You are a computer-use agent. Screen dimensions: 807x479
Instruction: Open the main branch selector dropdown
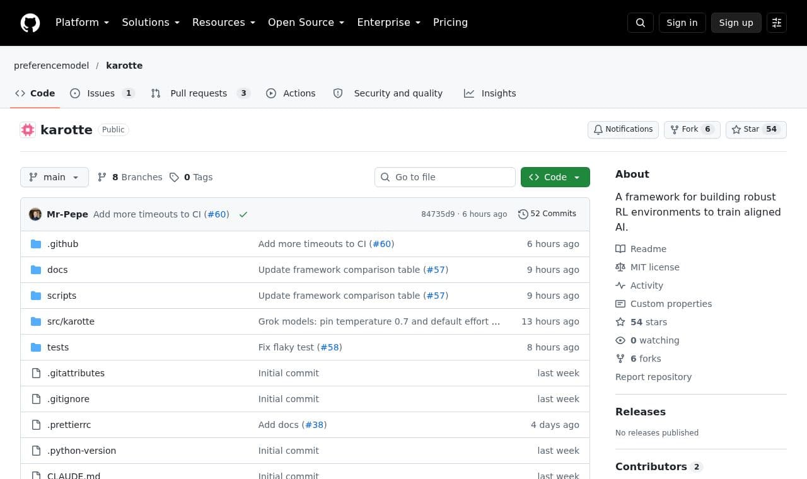pyautogui.click(x=54, y=177)
